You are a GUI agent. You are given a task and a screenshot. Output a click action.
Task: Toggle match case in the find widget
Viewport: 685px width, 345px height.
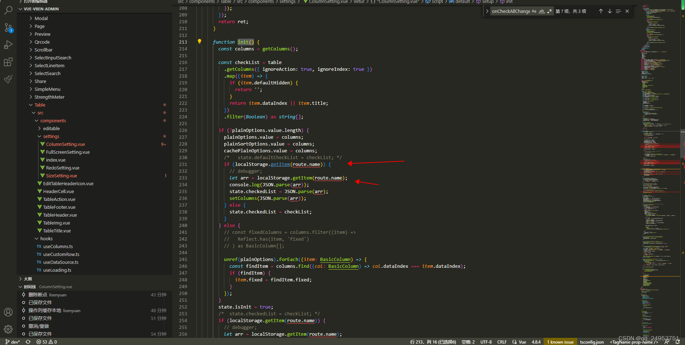click(534, 11)
